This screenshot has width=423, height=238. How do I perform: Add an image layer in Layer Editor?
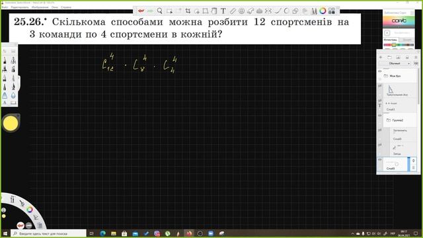398,58
